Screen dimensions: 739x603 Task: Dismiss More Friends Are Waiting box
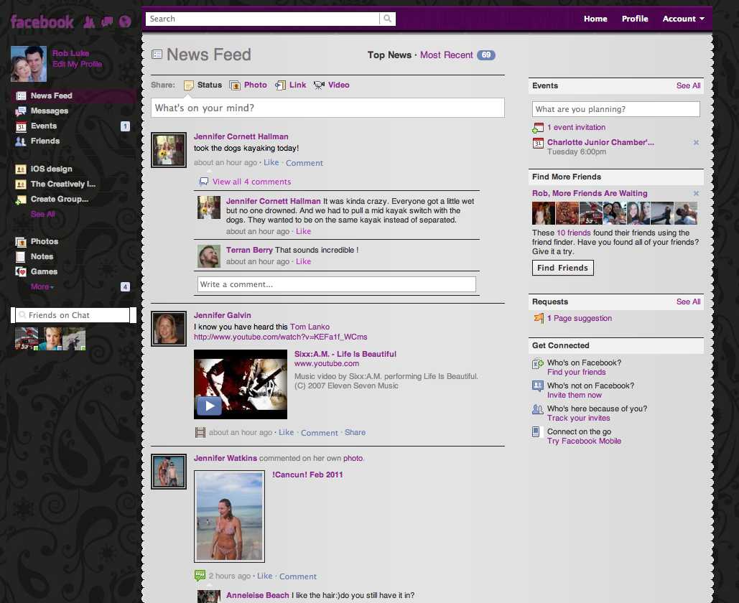(x=696, y=193)
